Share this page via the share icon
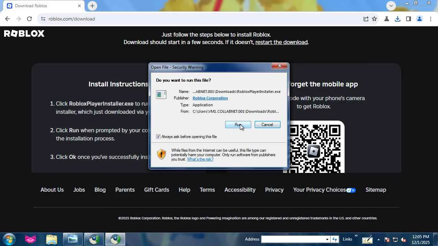Screen dimensions: 438x246 coord(366,19)
